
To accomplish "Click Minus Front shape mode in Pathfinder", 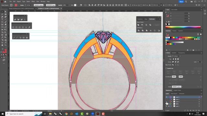I will [142, 25].
